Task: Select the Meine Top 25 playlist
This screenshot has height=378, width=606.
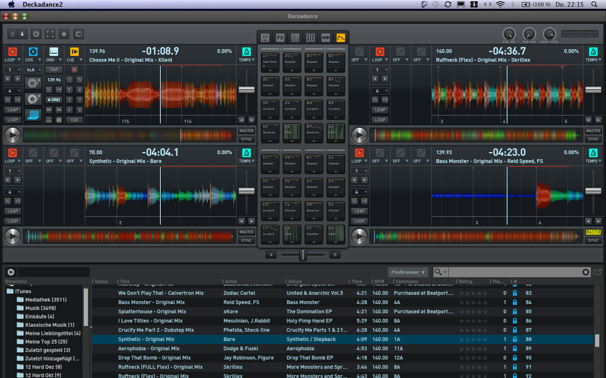Action: pos(46,342)
